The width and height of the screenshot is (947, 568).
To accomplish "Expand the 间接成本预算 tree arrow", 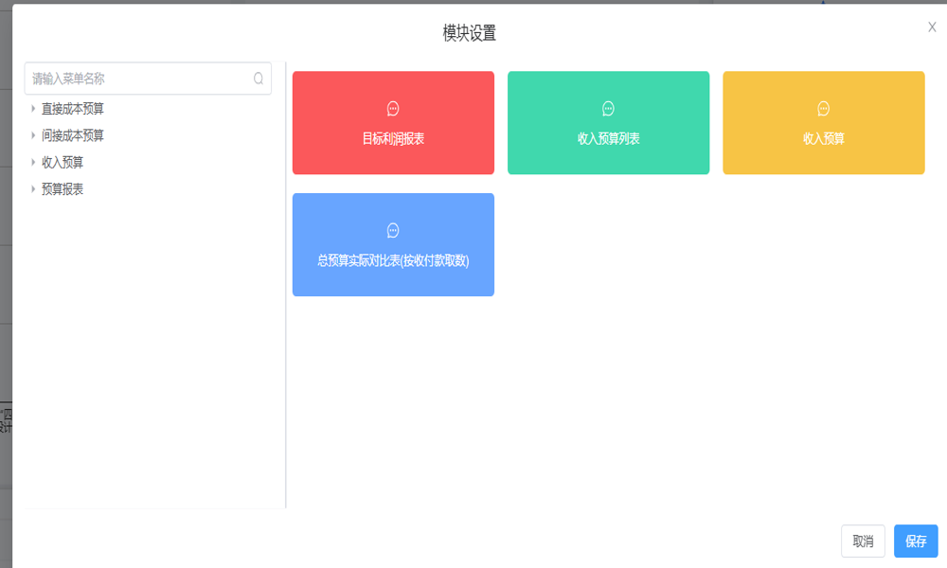I will pyautogui.click(x=33, y=135).
